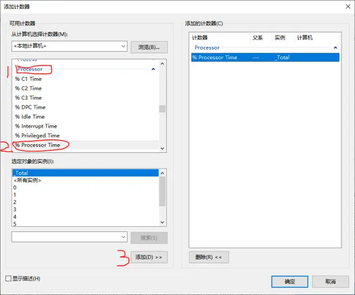The width and height of the screenshot is (355, 295).
Task: Click the 删除(R) << remove button
Action: coord(209,257)
